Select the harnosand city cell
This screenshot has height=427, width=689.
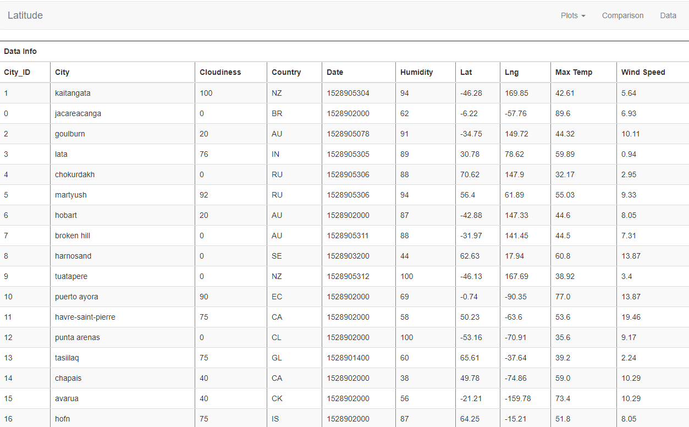(x=123, y=256)
